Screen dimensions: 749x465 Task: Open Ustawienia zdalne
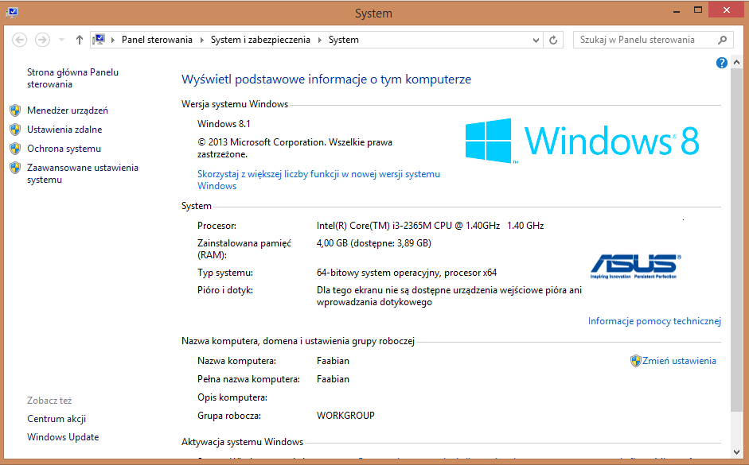[x=64, y=130]
